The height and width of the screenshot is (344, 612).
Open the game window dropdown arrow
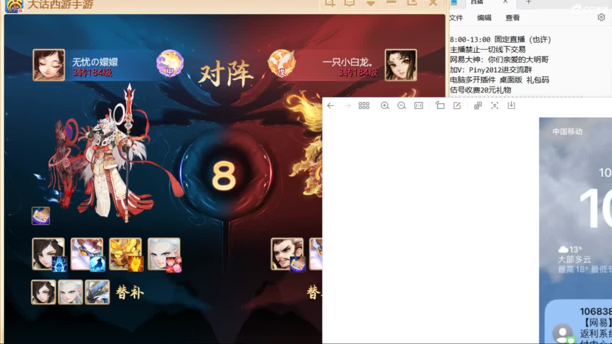(370, 3)
